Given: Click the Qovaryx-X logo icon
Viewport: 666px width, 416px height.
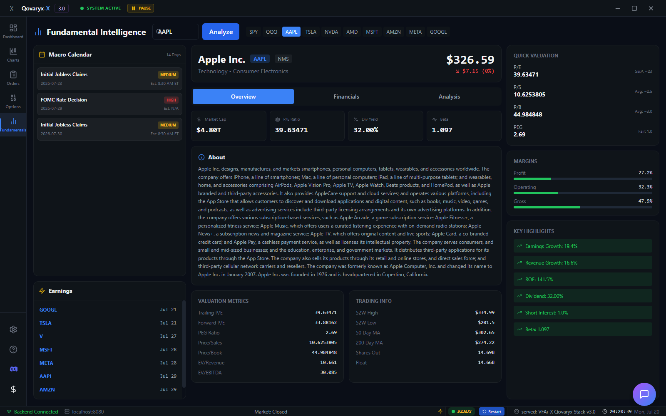Looking at the screenshot, I should tap(12, 8).
